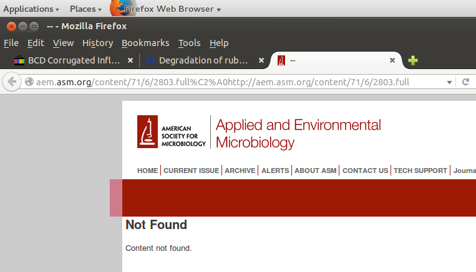The image size is (476, 272).
Task: Open the TECH SUPPORT link
Action: pos(420,171)
